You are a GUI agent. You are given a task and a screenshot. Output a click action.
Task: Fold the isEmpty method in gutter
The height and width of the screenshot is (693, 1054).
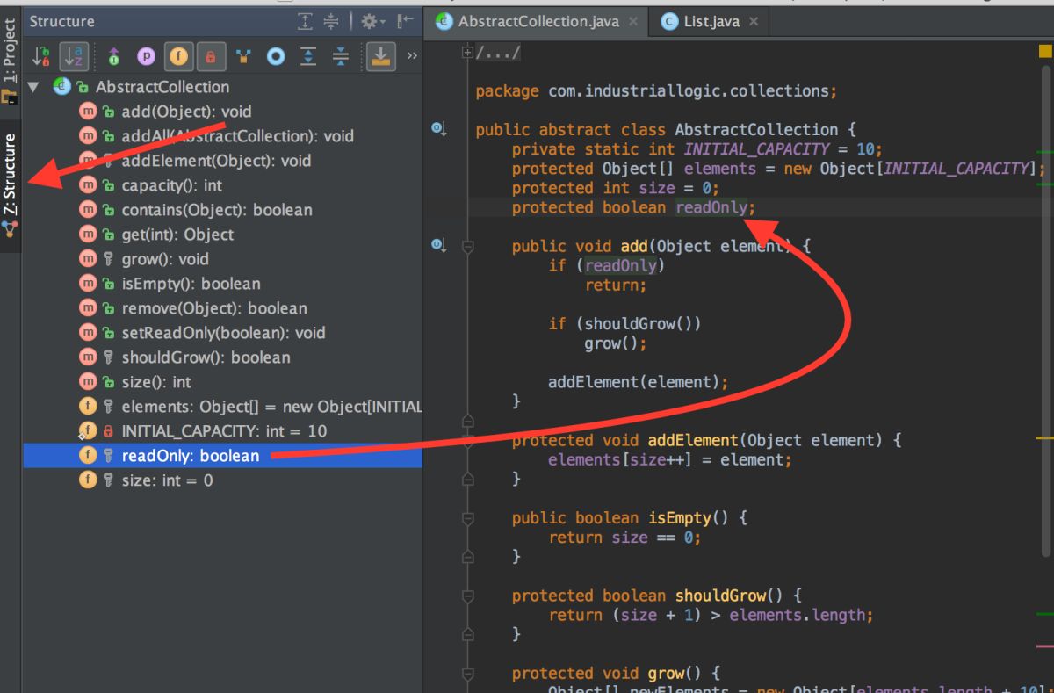pos(468,518)
